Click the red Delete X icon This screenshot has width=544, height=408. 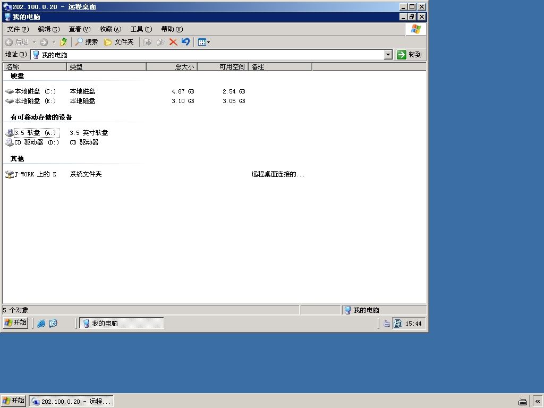[x=173, y=42]
